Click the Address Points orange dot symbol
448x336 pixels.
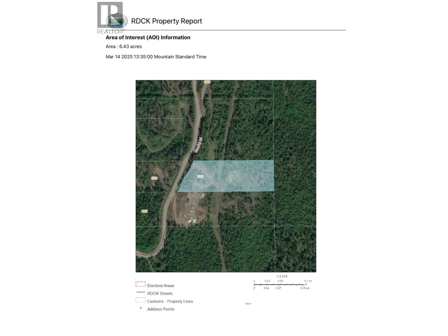point(141,308)
